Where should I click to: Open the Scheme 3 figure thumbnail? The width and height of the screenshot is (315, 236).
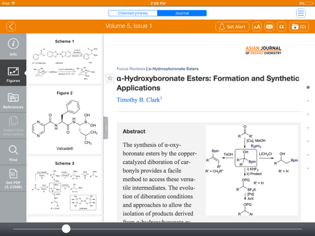pos(64,186)
